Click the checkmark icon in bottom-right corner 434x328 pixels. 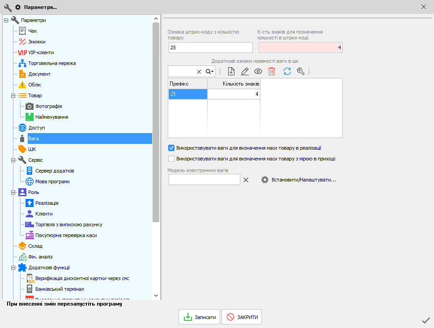pyautogui.click(x=426, y=320)
